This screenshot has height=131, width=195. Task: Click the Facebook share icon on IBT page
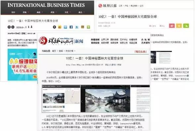coord(71,27)
